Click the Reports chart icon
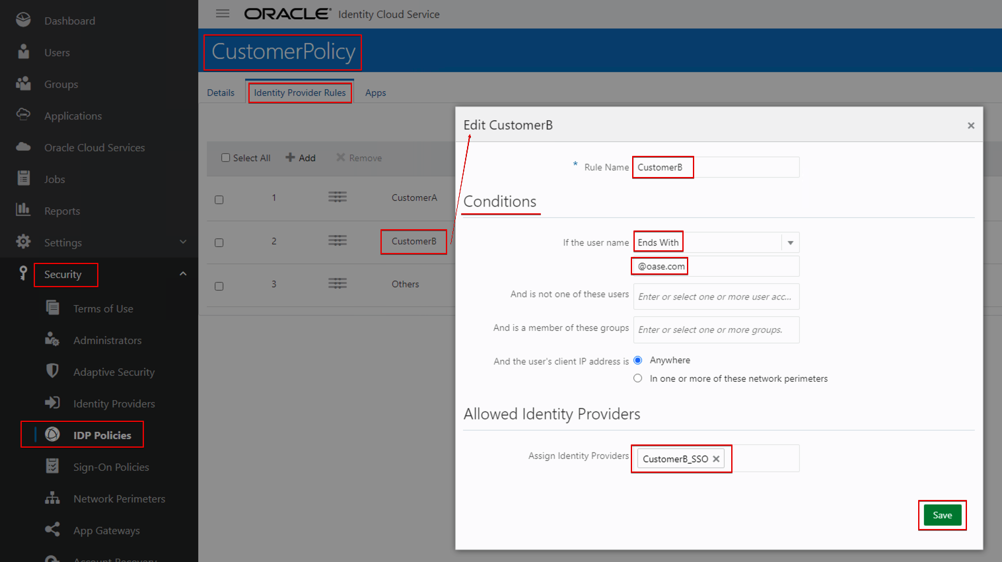 point(23,209)
